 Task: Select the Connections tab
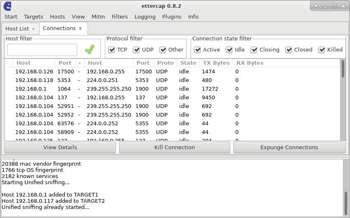pos(64,28)
